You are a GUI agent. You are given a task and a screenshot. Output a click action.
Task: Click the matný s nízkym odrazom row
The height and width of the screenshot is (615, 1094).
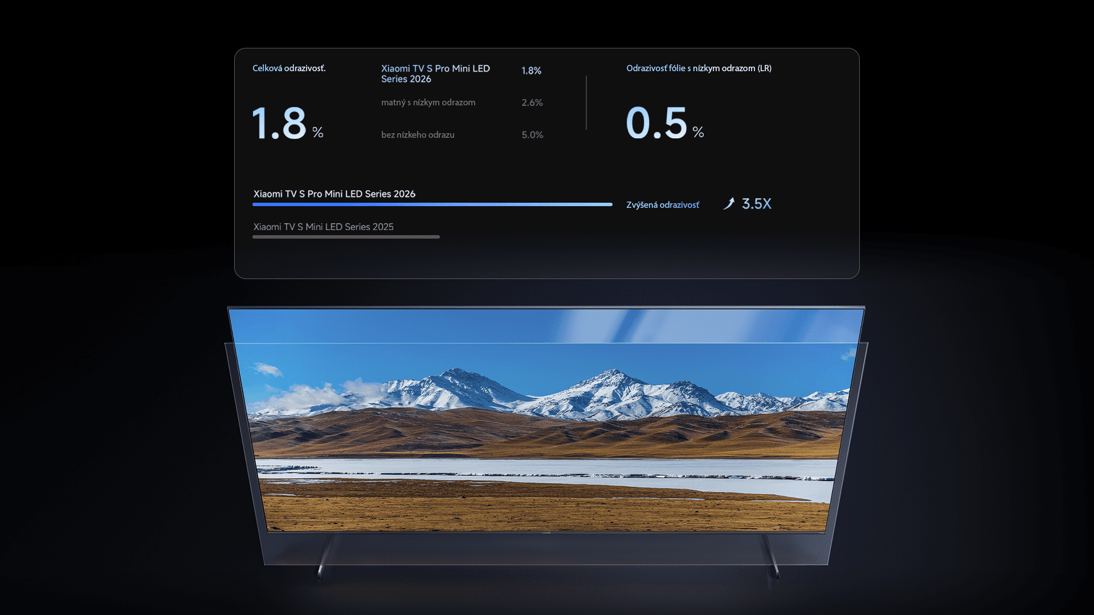428,102
